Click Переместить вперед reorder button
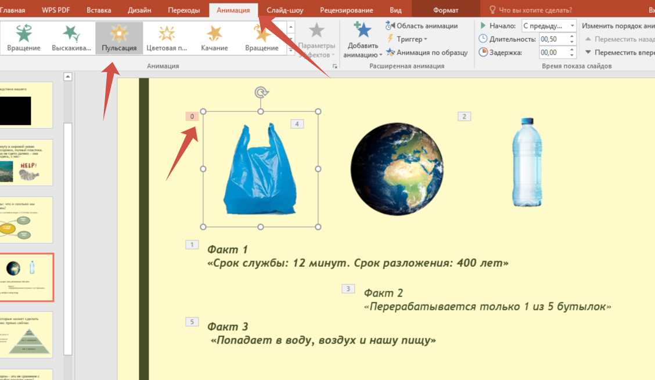This screenshot has width=655, height=380. 619,52
